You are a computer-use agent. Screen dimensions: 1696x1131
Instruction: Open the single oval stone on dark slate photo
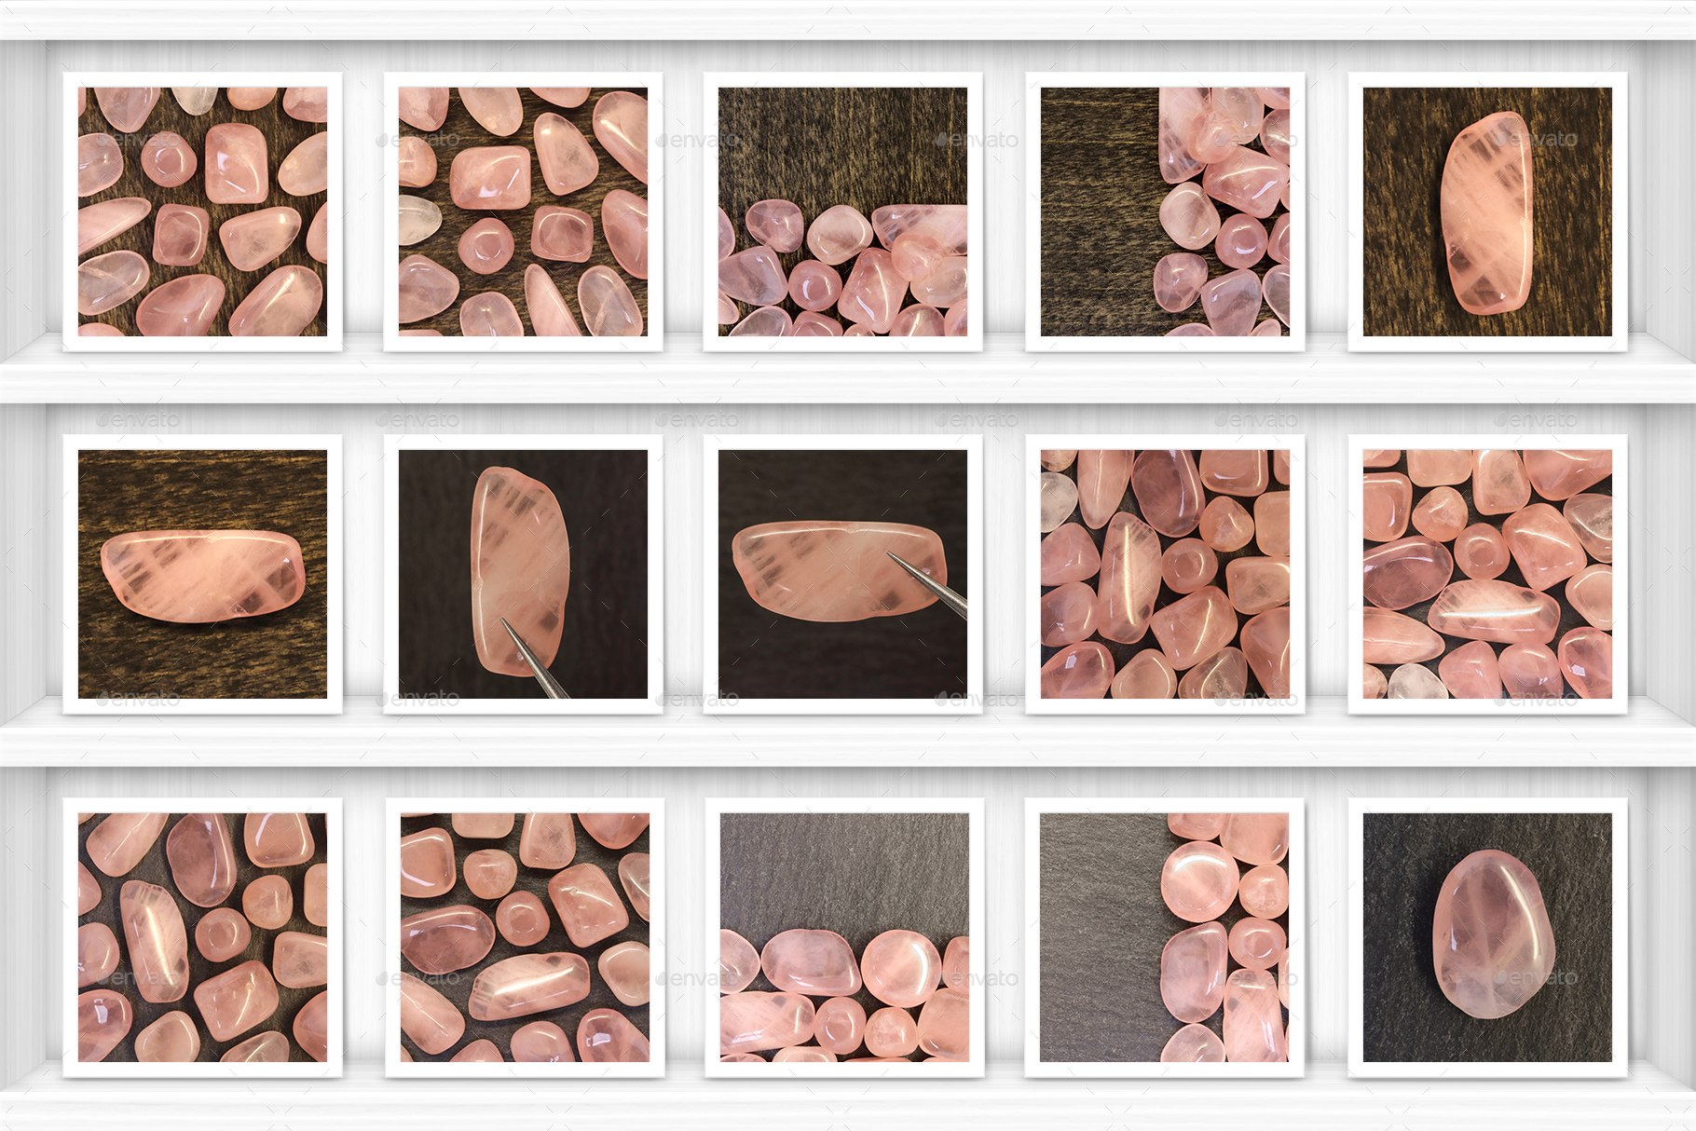(1487, 937)
